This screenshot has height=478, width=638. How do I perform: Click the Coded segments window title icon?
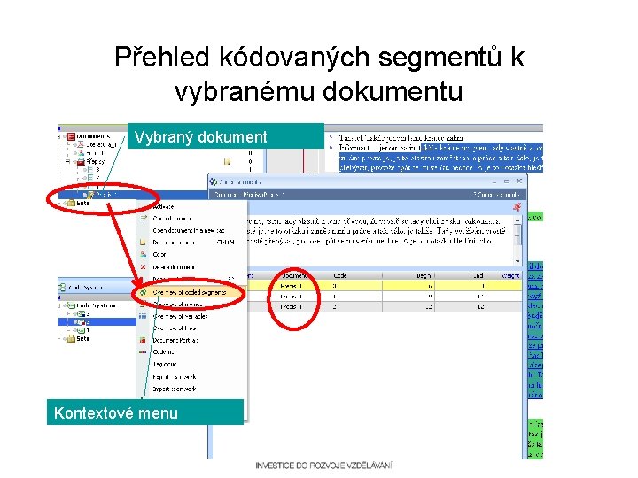coord(214,181)
